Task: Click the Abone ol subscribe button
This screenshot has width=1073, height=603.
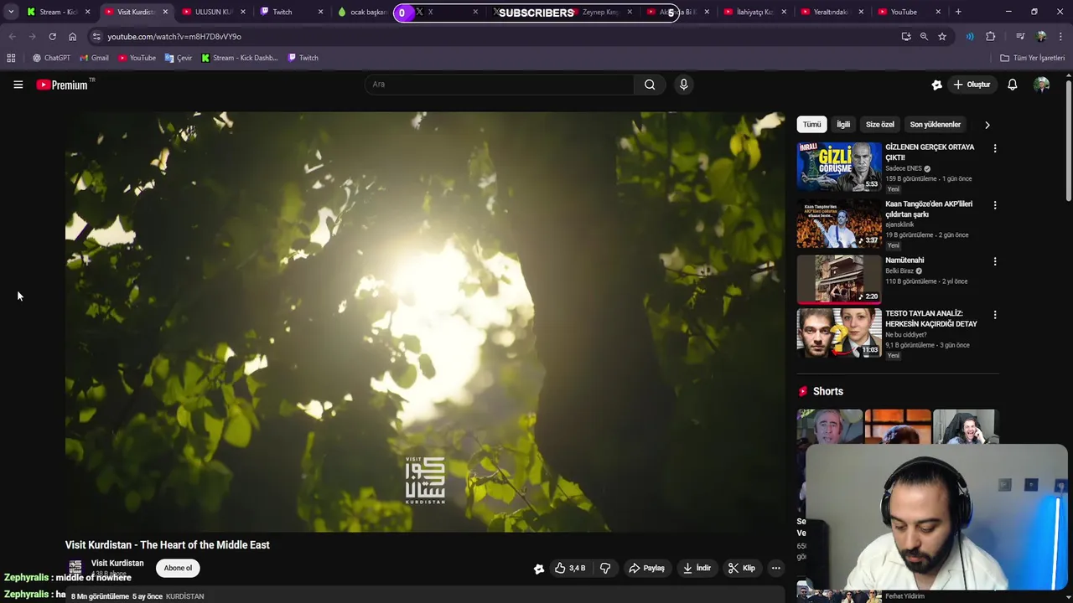Action: pos(178,568)
